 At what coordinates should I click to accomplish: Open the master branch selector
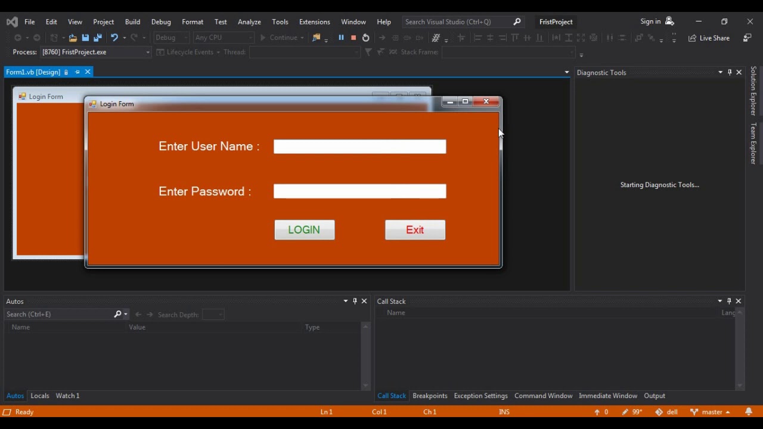click(710, 412)
